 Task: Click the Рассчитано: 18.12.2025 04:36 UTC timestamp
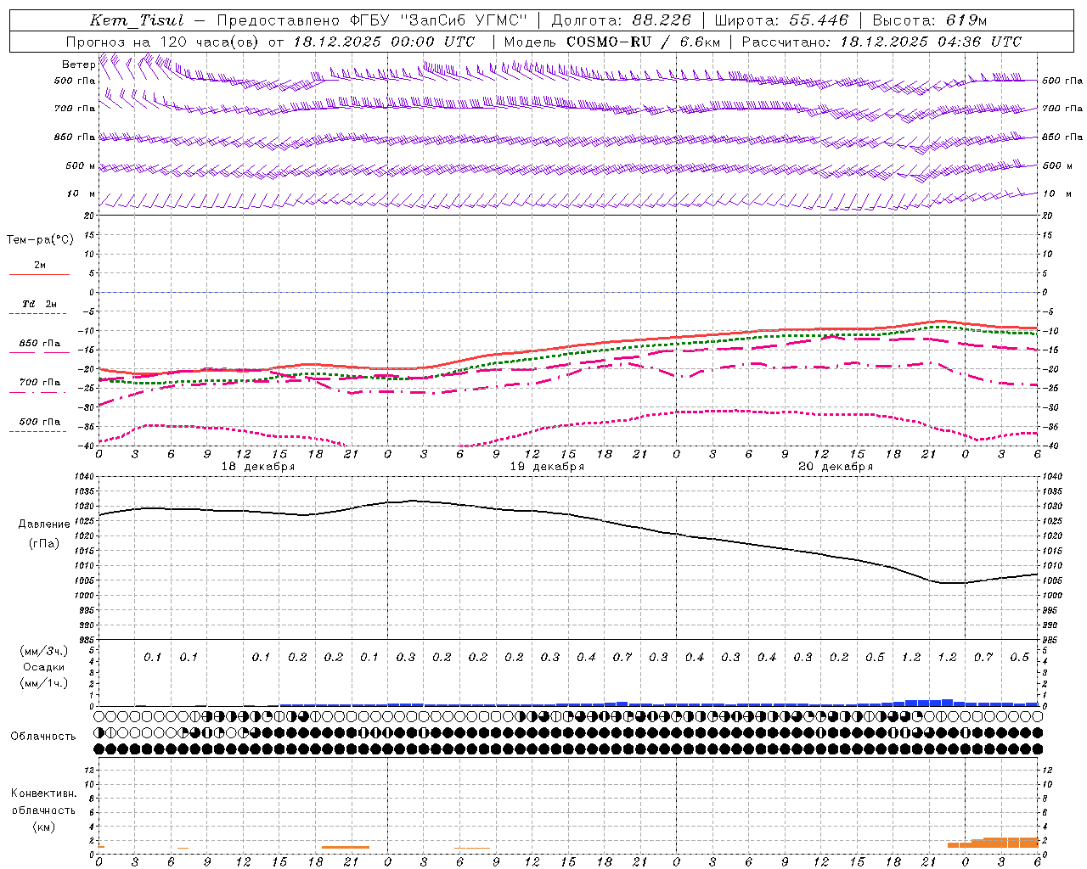(881, 42)
